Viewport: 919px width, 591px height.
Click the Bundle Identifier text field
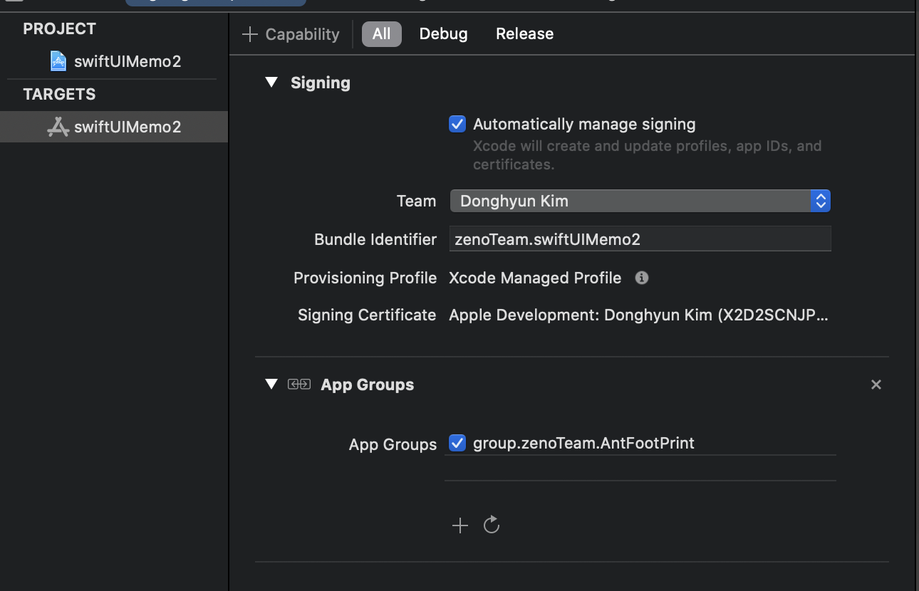coord(640,239)
